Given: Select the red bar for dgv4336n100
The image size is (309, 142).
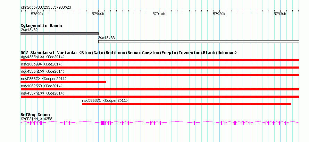Looking at the screenshot, I should pos(160,75).
